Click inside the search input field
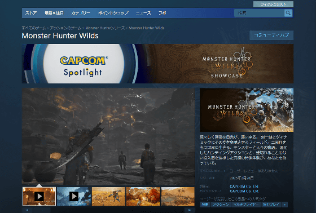 [260, 13]
